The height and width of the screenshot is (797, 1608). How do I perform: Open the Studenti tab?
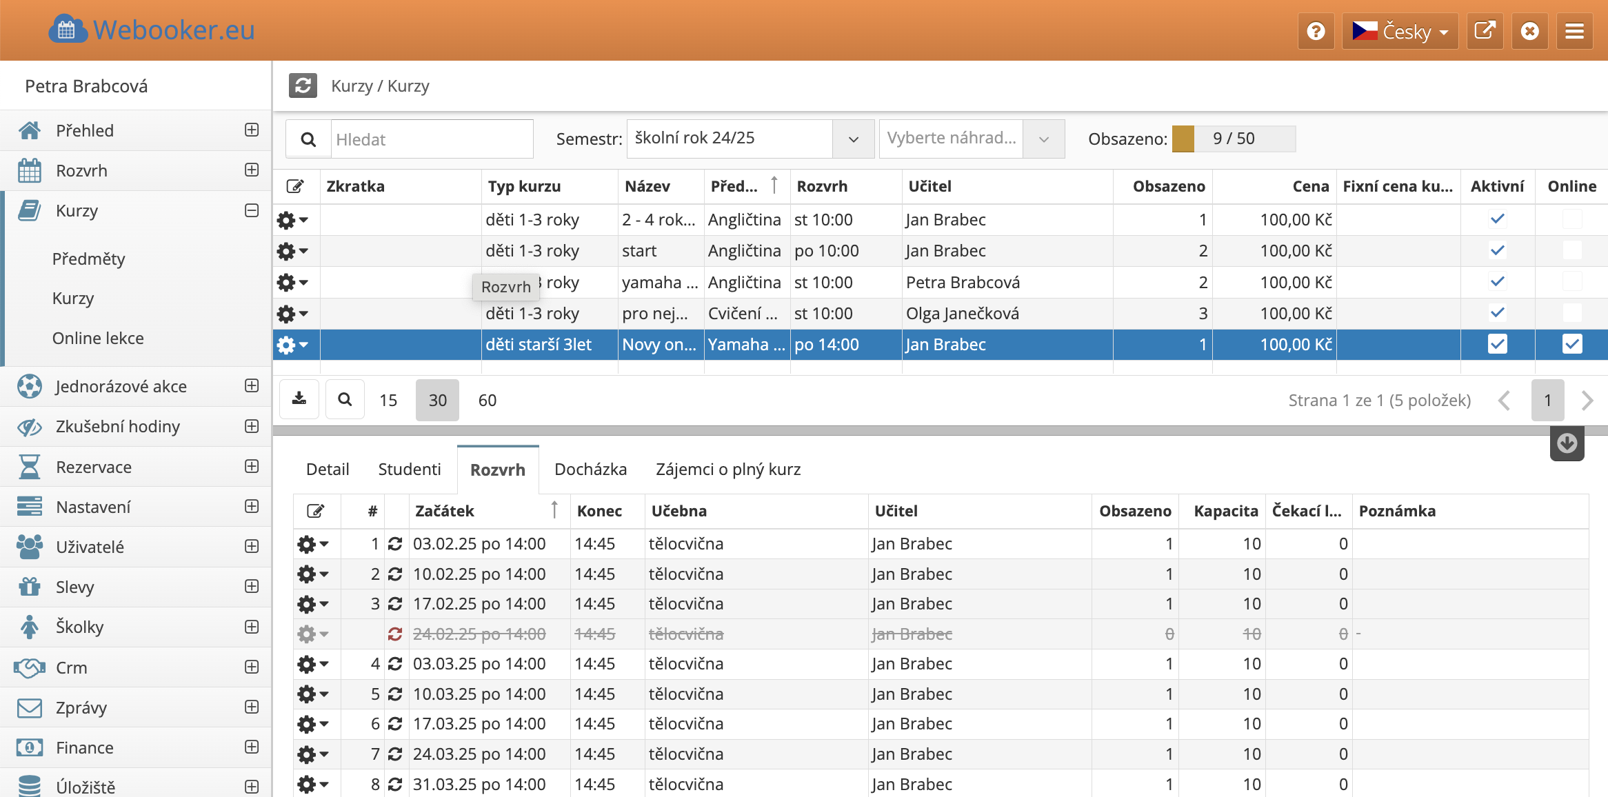click(409, 470)
